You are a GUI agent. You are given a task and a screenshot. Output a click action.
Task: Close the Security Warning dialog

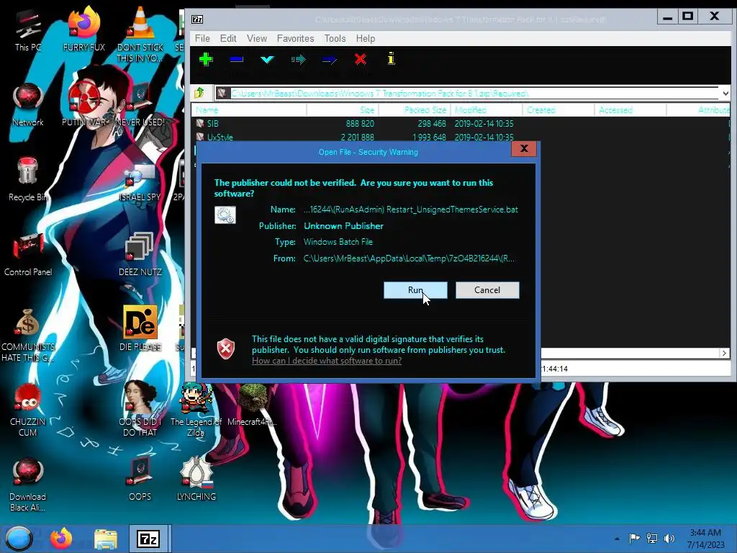tap(524, 148)
